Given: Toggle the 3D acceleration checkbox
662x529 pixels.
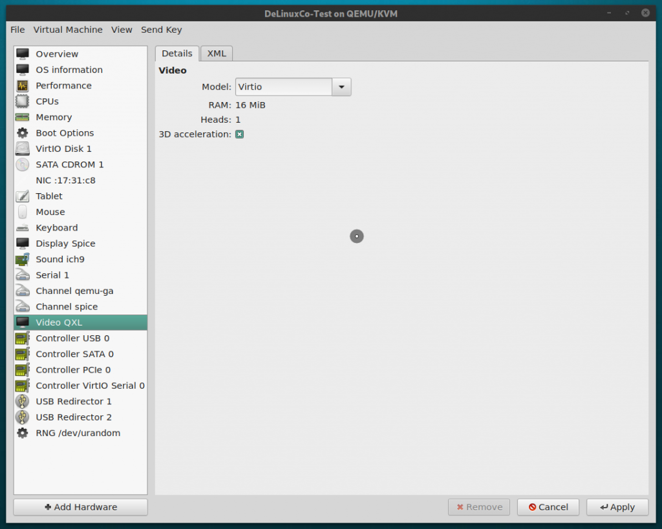Looking at the screenshot, I should tap(239, 134).
